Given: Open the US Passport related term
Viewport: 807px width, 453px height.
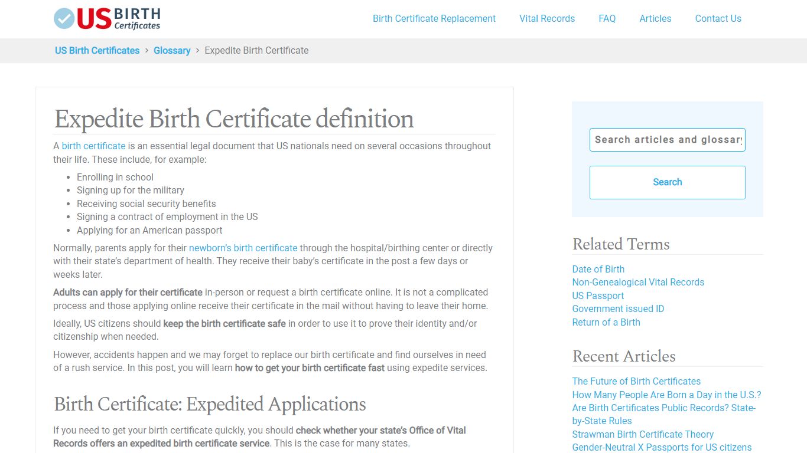Looking at the screenshot, I should pos(598,296).
